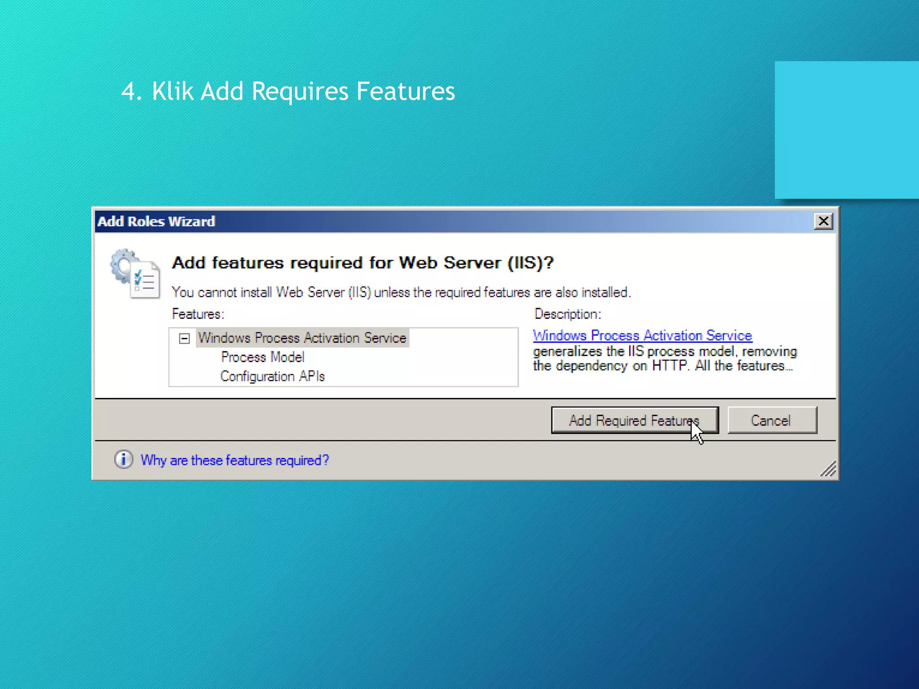Image resolution: width=919 pixels, height=689 pixels.
Task: Click the 'You cannot install Web Server (IIS)' sentence
Action: pyautogui.click(x=401, y=292)
